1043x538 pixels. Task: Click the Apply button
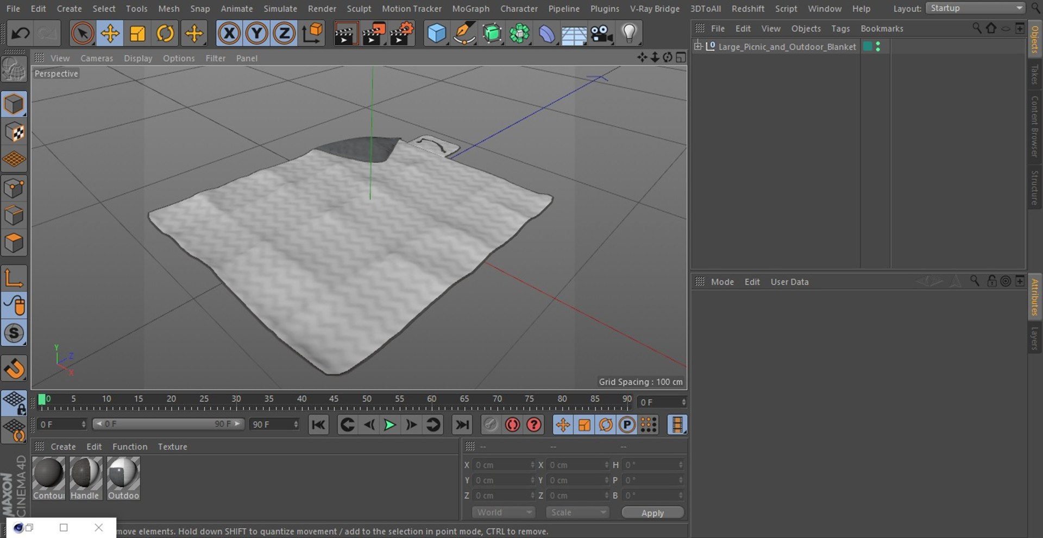652,513
